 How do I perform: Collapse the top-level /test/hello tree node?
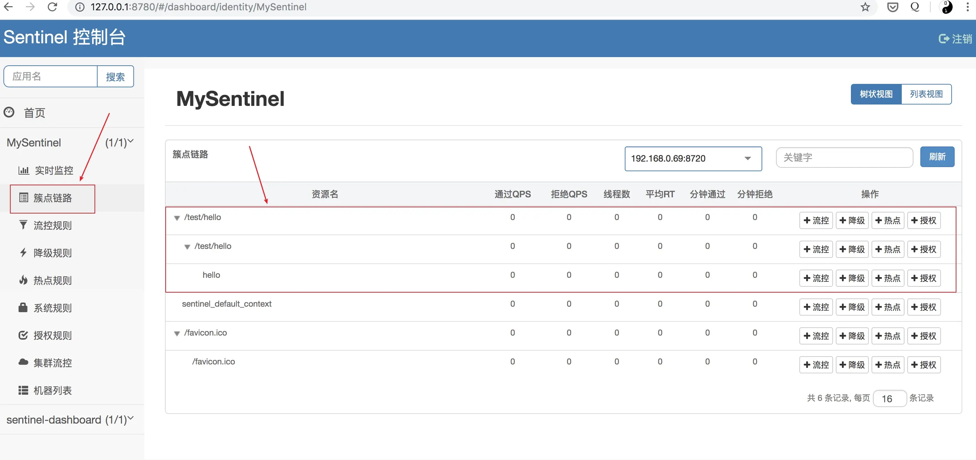tap(177, 218)
